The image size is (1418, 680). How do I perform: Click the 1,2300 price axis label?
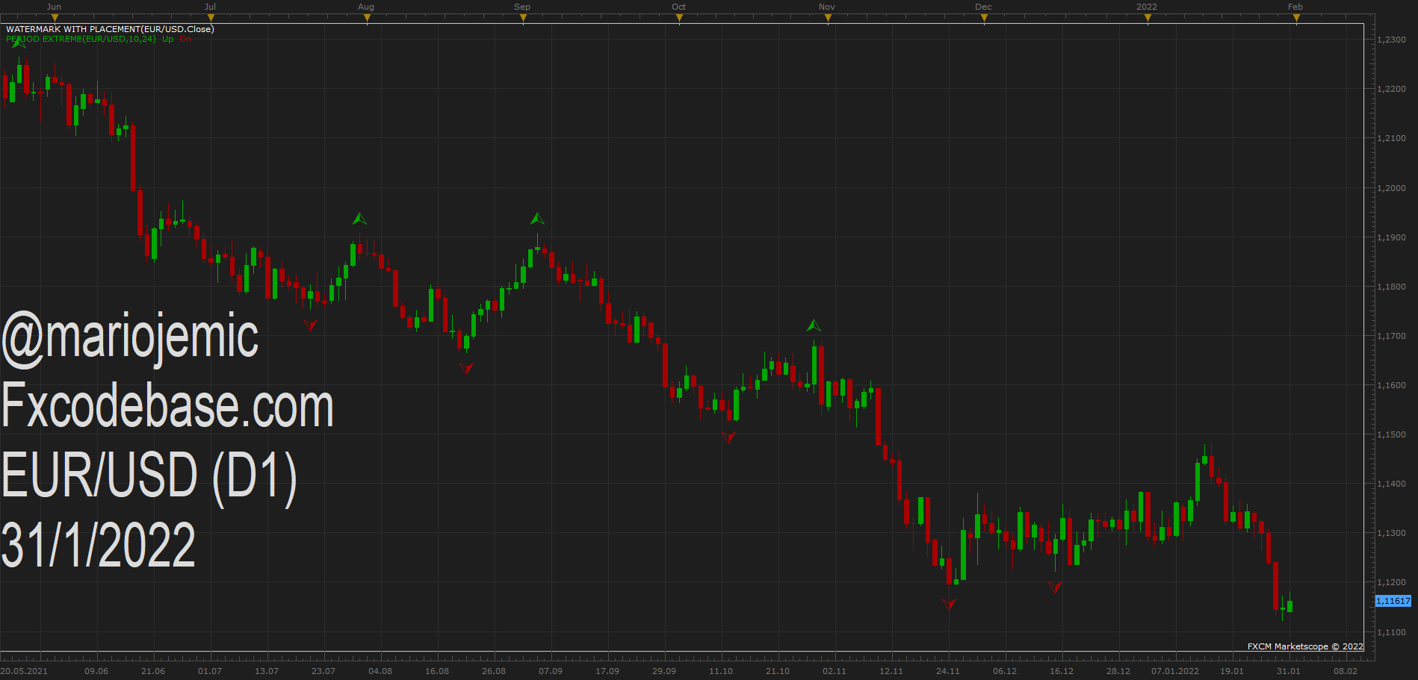point(1391,40)
